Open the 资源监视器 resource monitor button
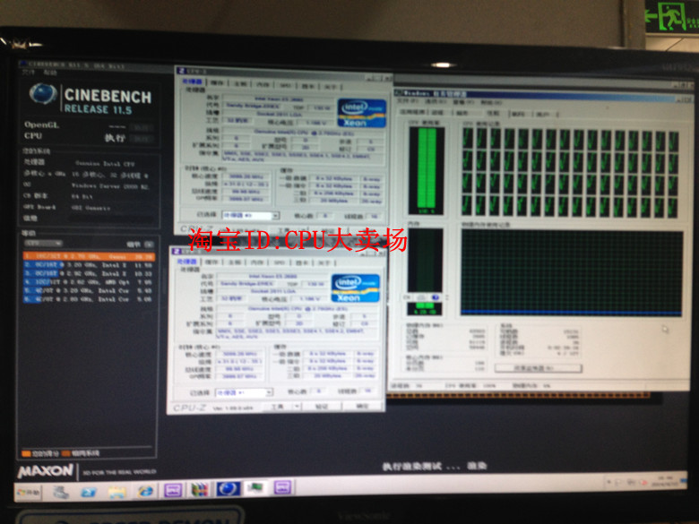 point(538,368)
